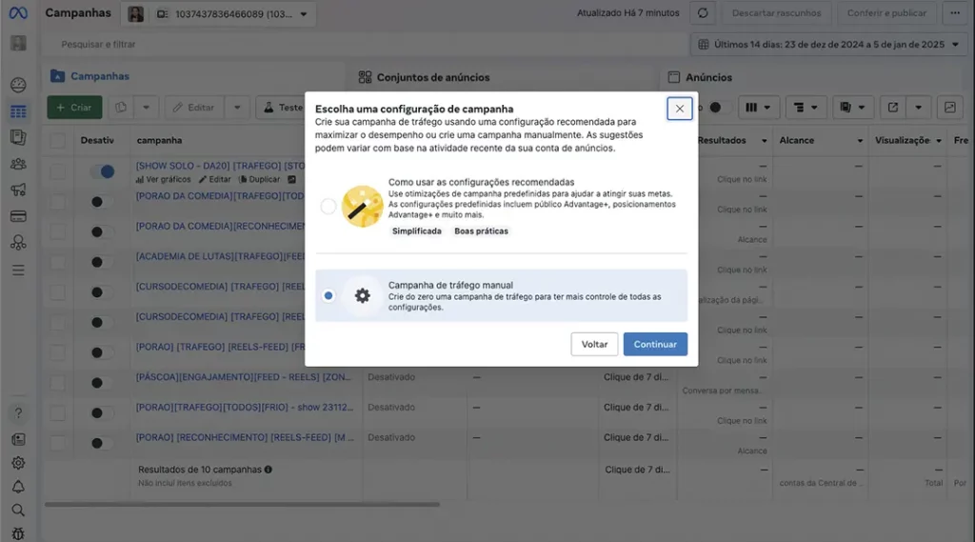Image resolution: width=975 pixels, height=542 pixels.
Task: Open the Audiences icon in the sidebar
Action: [18, 164]
